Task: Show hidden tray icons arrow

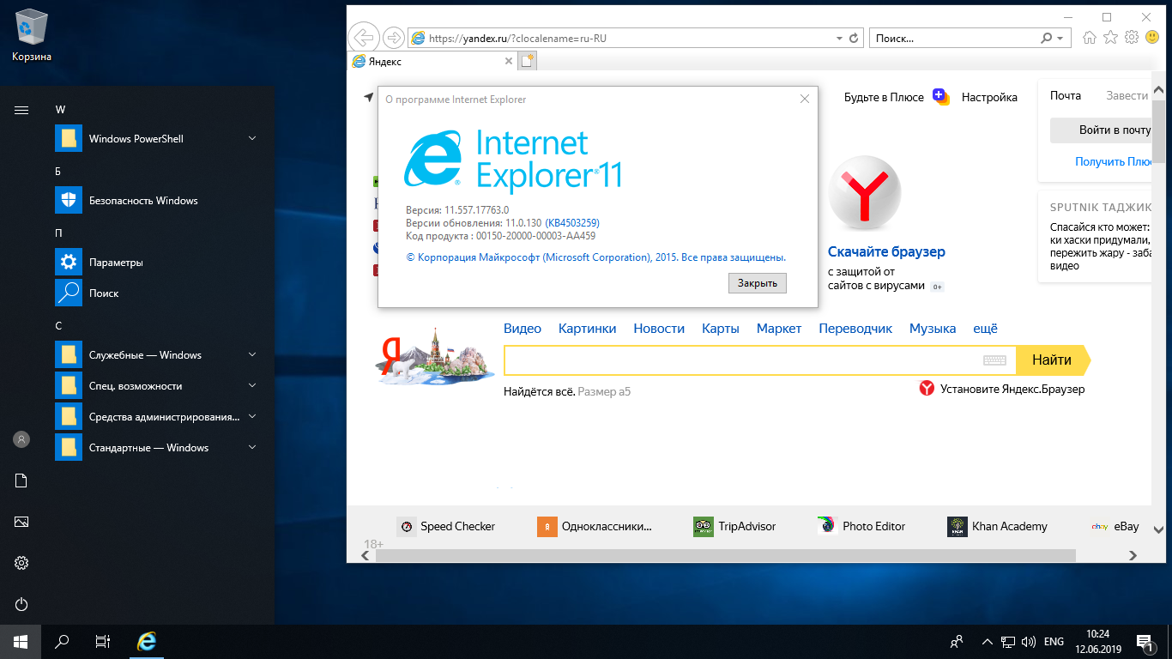Action: coord(988,642)
